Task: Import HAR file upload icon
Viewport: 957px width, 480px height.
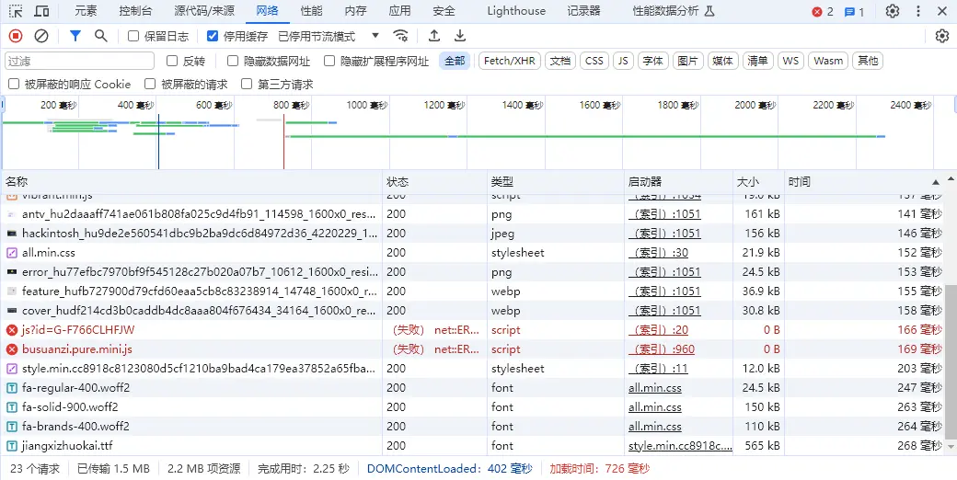Action: click(x=434, y=36)
